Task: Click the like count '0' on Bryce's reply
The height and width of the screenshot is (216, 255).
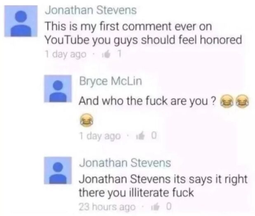Action: [x=154, y=136]
